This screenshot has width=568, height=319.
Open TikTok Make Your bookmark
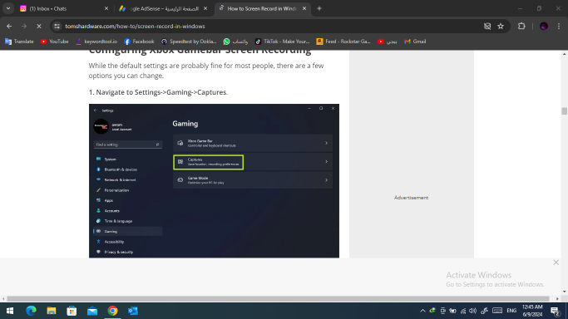tap(282, 42)
